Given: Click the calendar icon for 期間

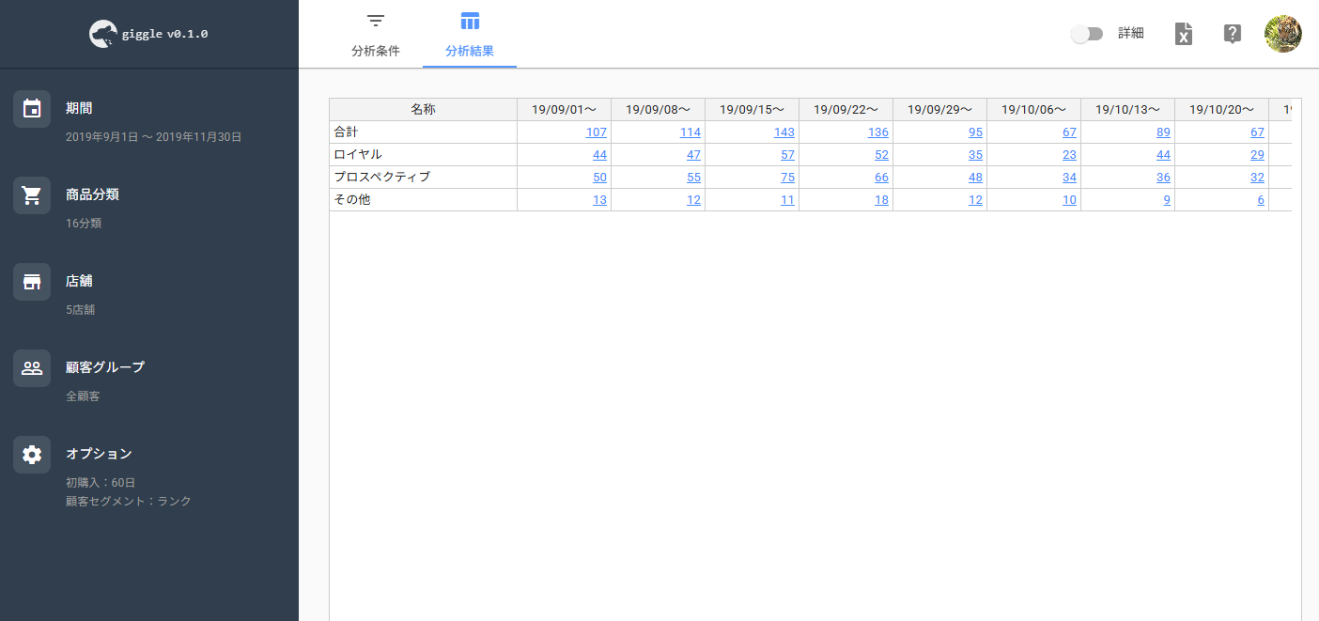Looking at the screenshot, I should [x=32, y=109].
